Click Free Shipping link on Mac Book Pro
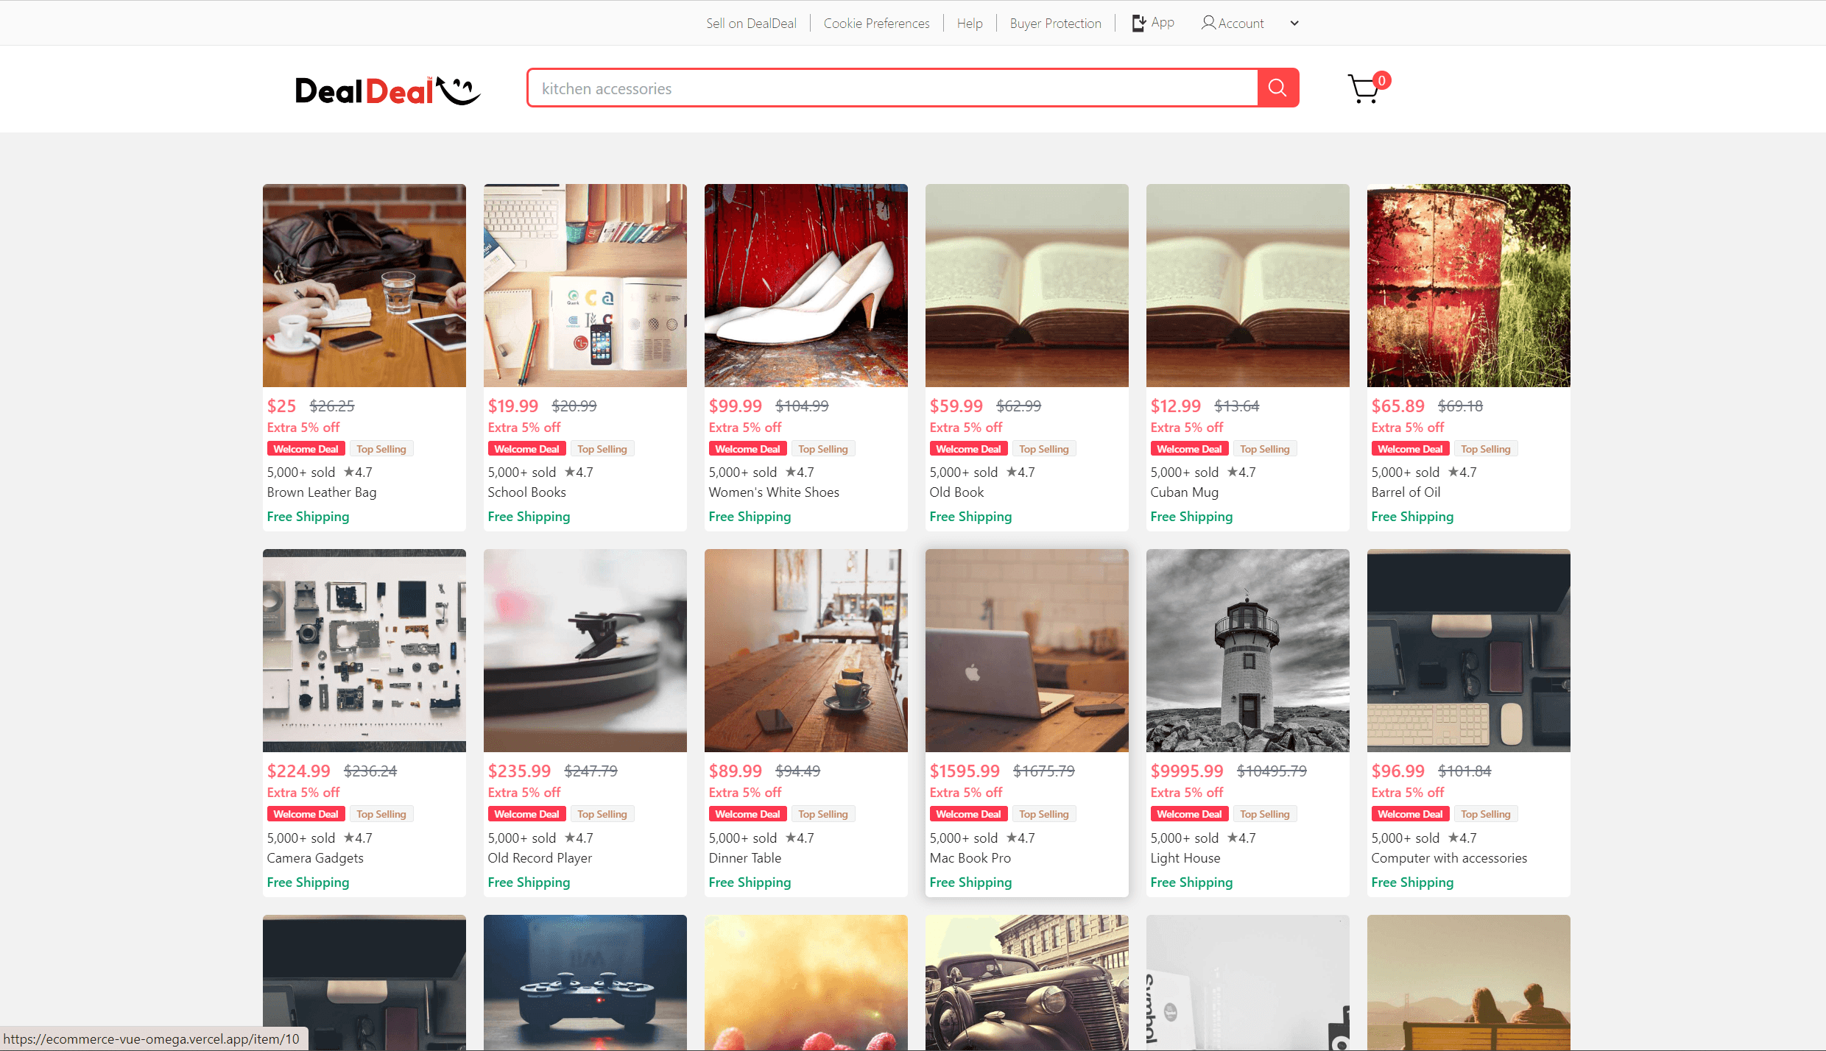The height and width of the screenshot is (1051, 1826). [x=972, y=882]
